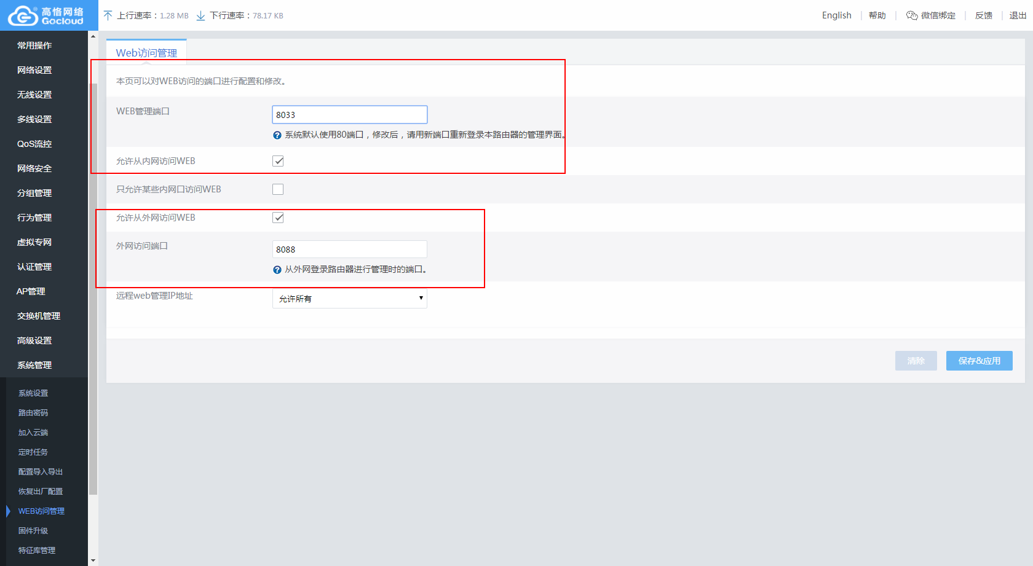The image size is (1033, 566).
Task: Disable 允许从内网访问WEB checkbox
Action: click(x=278, y=161)
